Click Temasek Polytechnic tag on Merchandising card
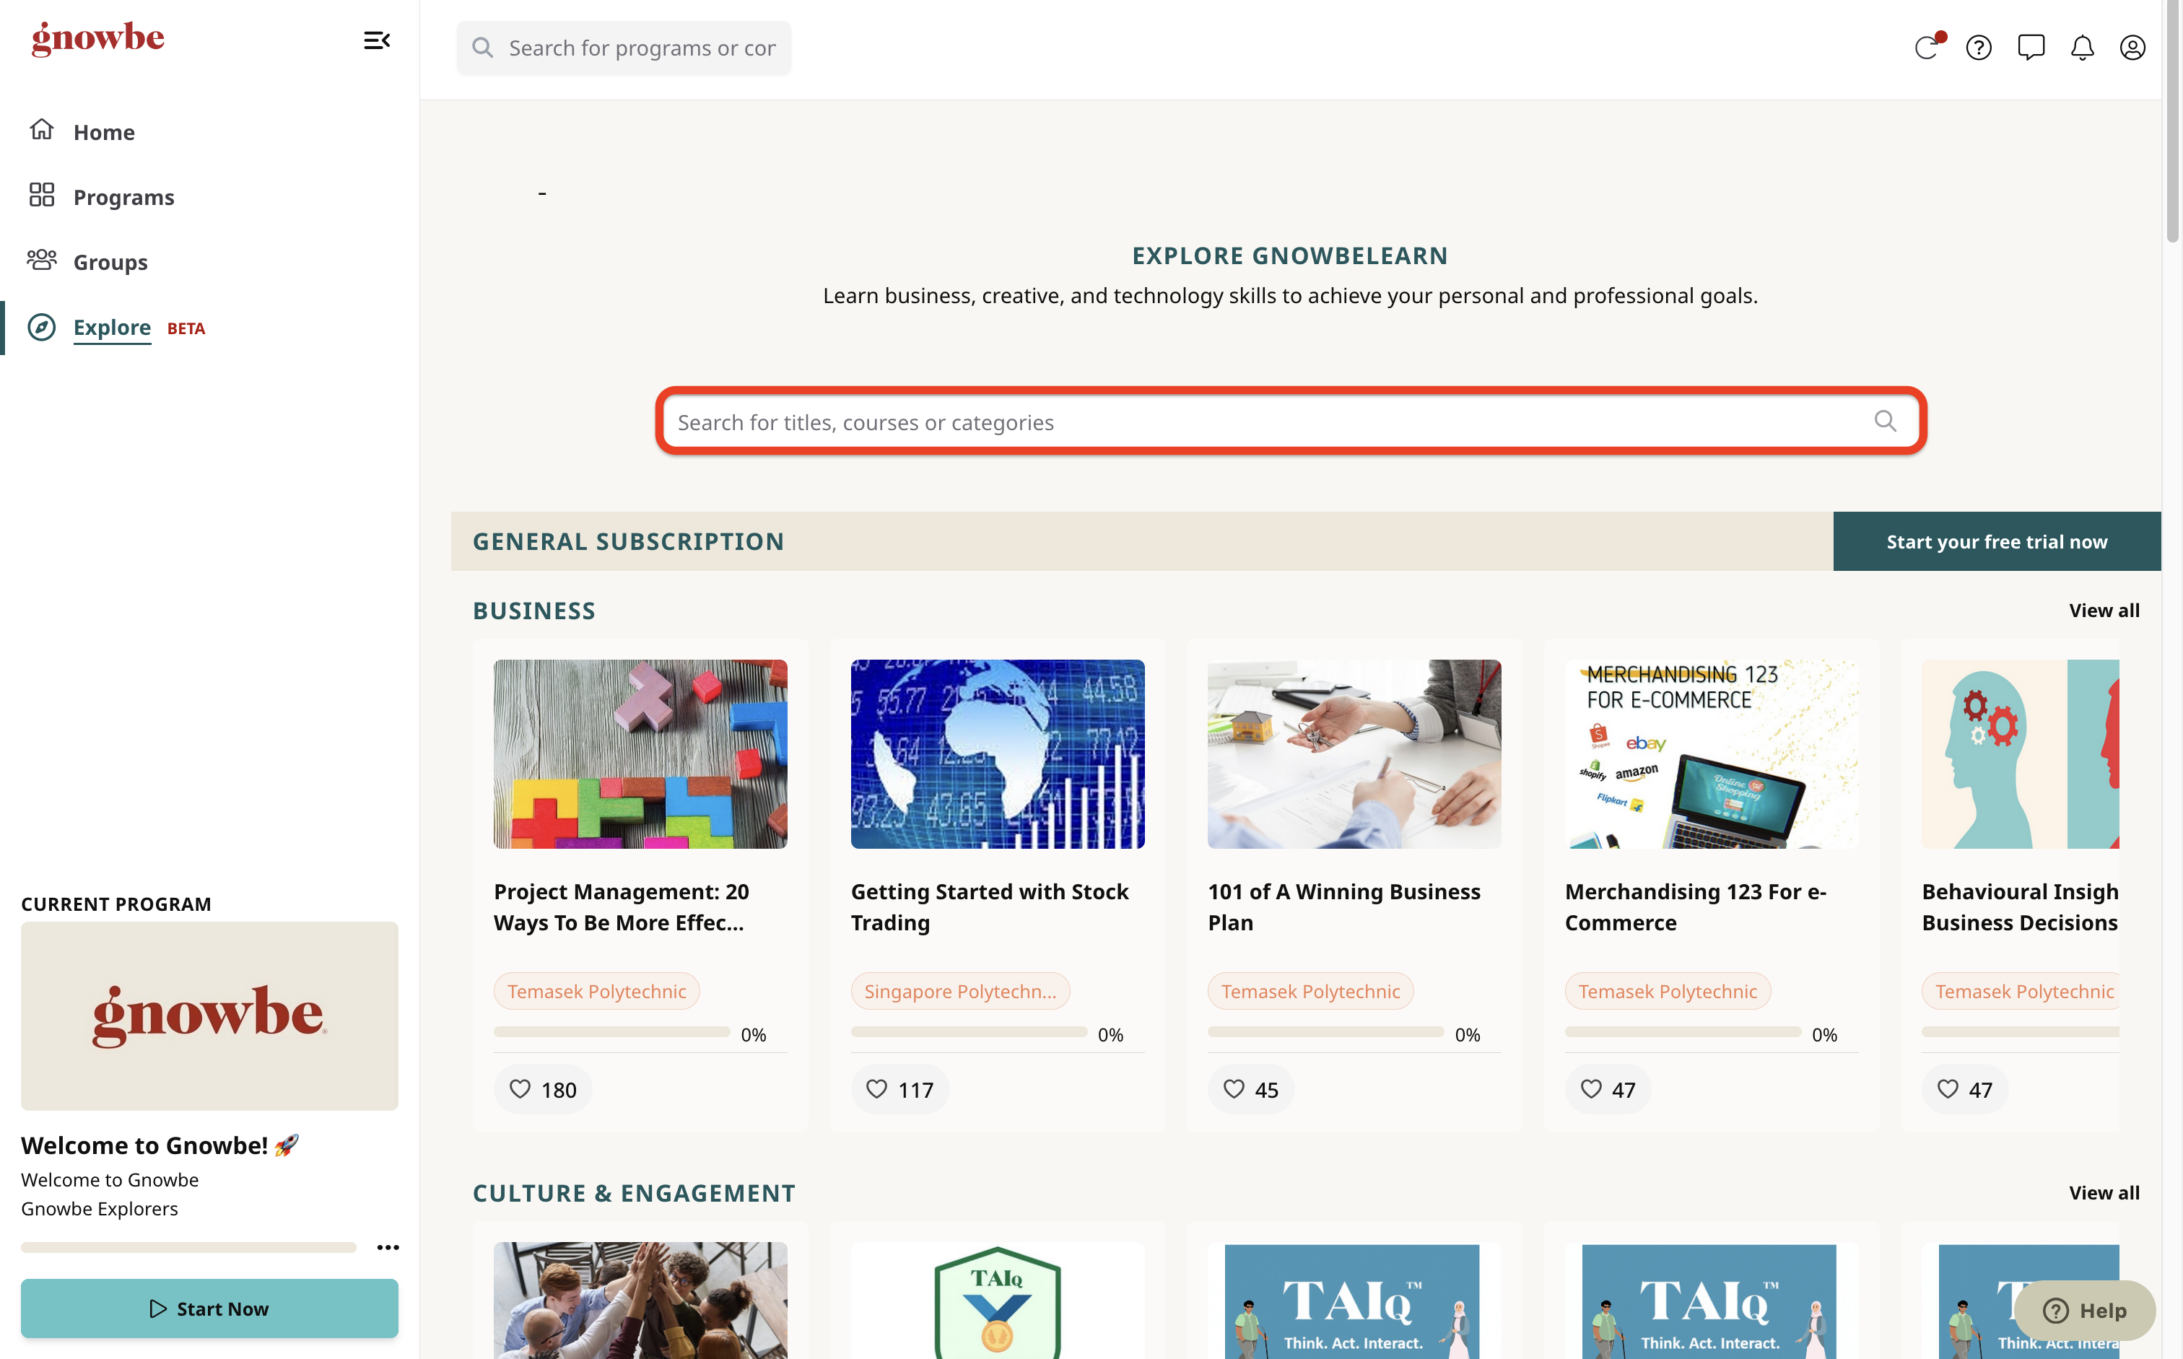2183x1359 pixels. (x=1667, y=990)
